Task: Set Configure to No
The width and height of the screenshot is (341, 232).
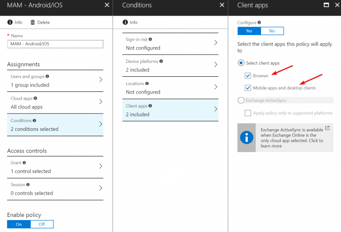Action: pyautogui.click(x=272, y=31)
